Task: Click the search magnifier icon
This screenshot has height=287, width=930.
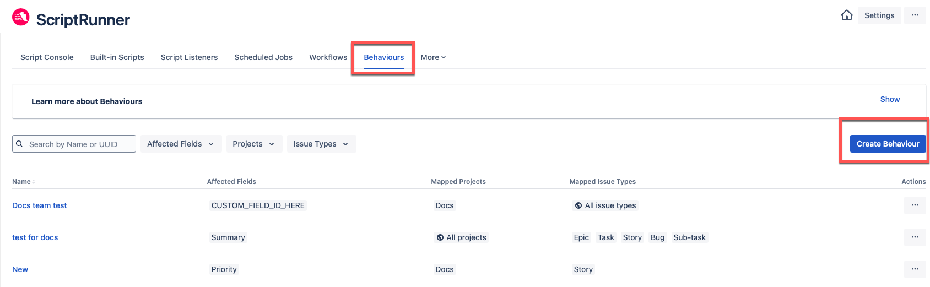Action: click(x=19, y=144)
